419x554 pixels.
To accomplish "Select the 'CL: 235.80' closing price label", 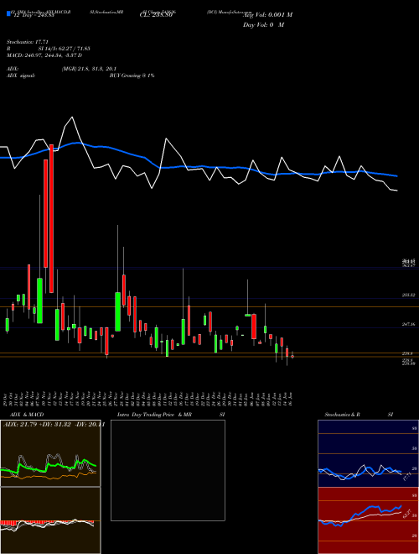I will [x=156, y=15].
